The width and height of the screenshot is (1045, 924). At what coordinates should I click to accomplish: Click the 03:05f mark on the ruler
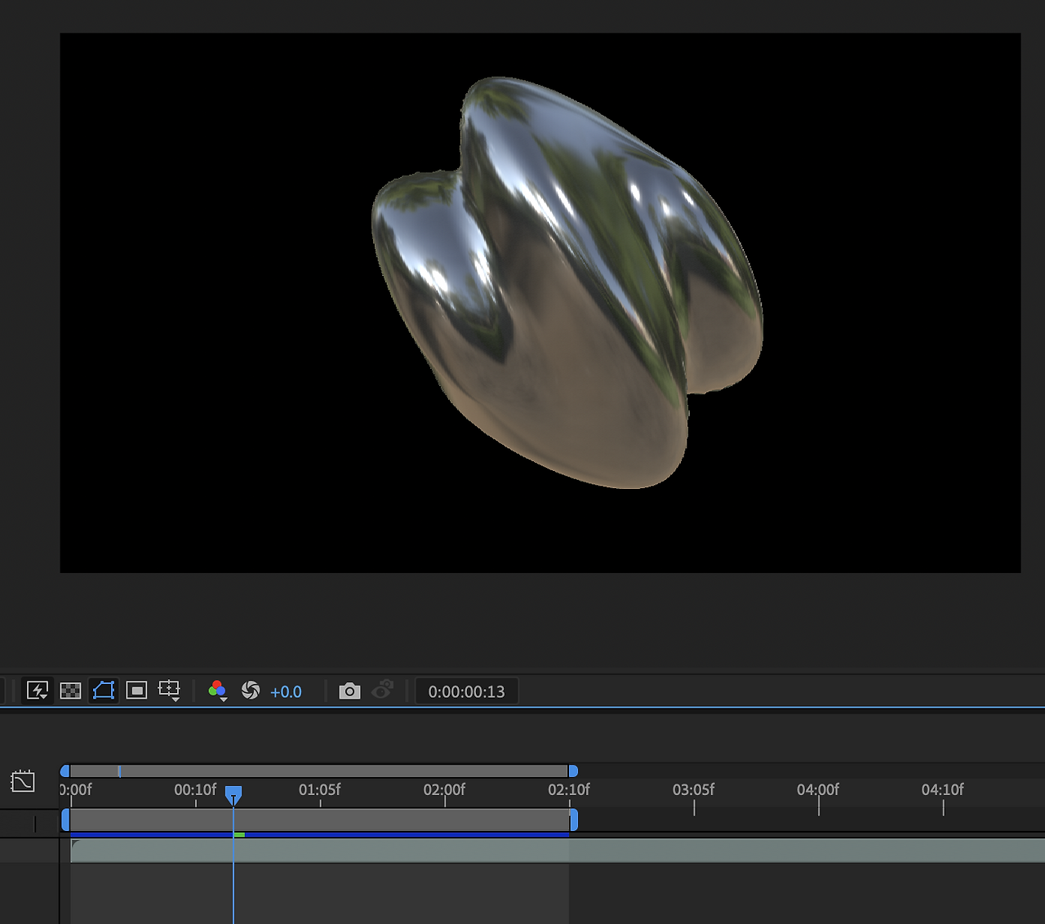click(x=693, y=790)
